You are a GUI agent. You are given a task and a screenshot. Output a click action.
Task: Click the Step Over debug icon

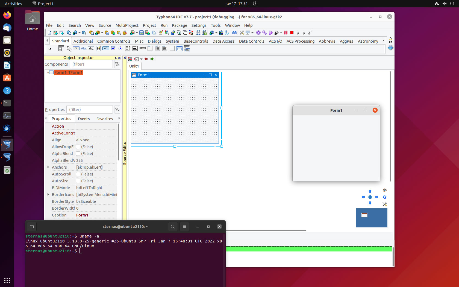[x=304, y=33]
